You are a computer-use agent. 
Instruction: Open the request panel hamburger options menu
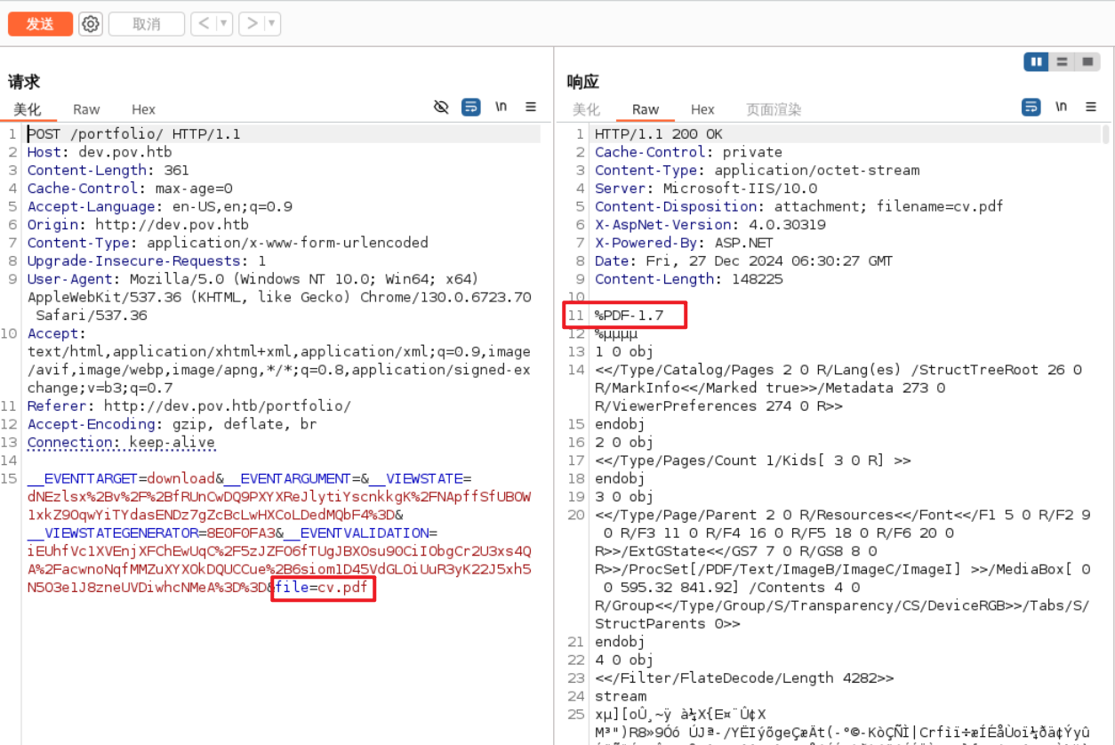(531, 108)
